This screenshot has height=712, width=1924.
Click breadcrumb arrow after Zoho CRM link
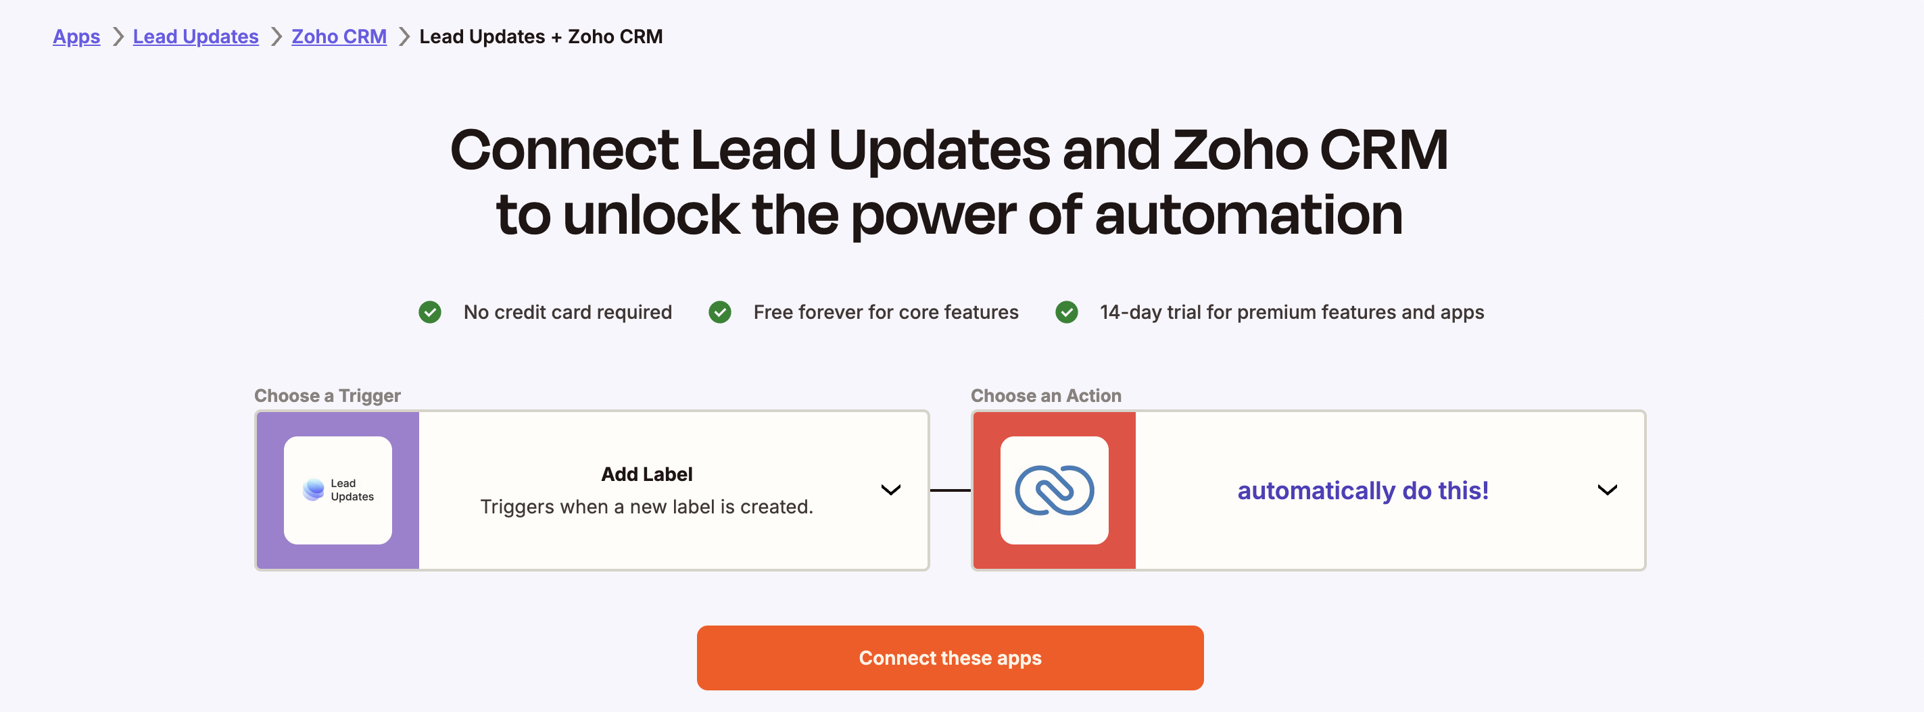(x=404, y=36)
